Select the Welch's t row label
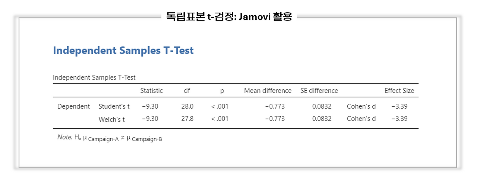Image resolution: width=477 pixels, height=187 pixels. (111, 119)
